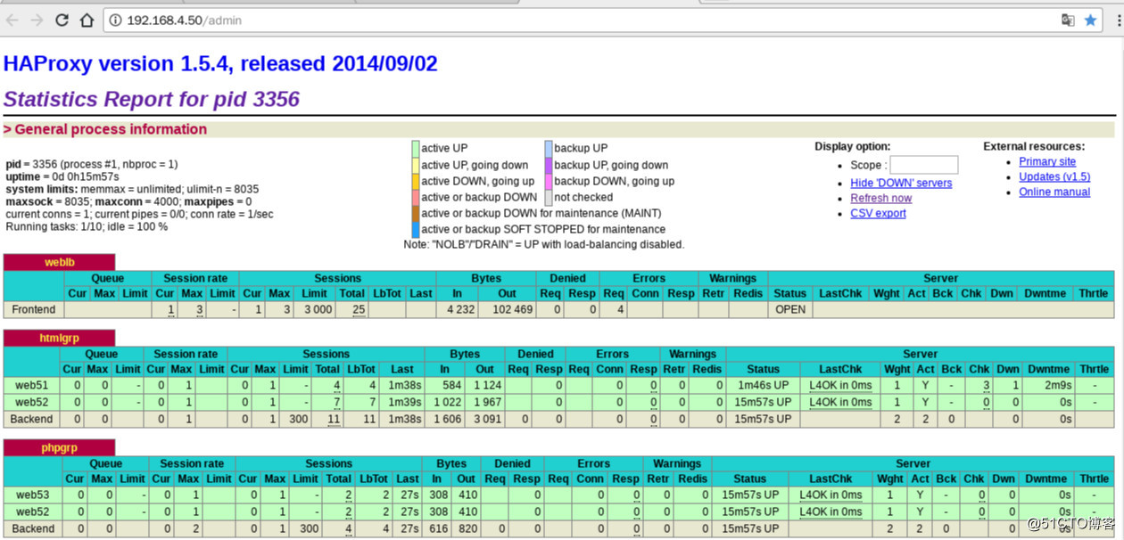Click the HAProxy version 1.5.4 heading
This screenshot has height=540, width=1124.
220,63
